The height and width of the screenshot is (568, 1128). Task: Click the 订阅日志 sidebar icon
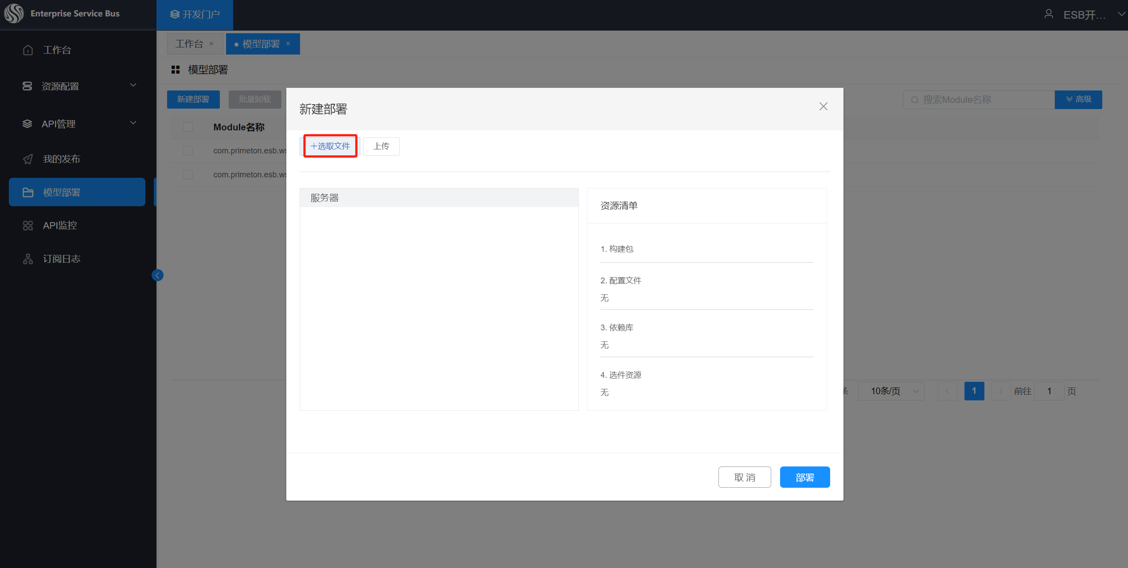[x=28, y=259]
